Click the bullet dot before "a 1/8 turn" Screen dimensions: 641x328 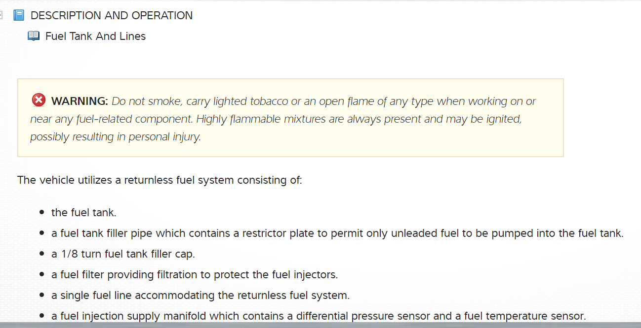click(x=42, y=254)
